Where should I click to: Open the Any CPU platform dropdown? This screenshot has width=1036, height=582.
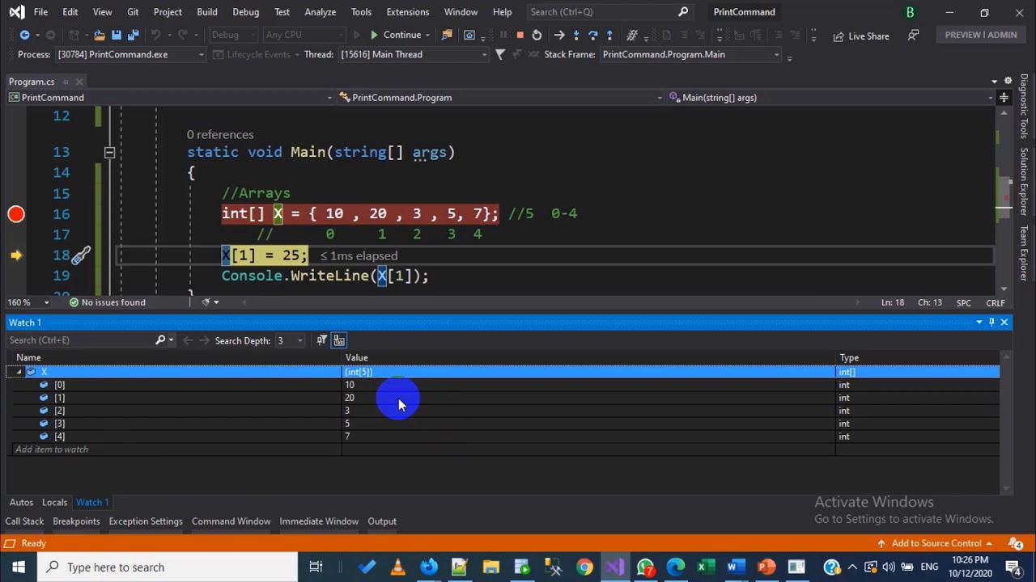304,35
